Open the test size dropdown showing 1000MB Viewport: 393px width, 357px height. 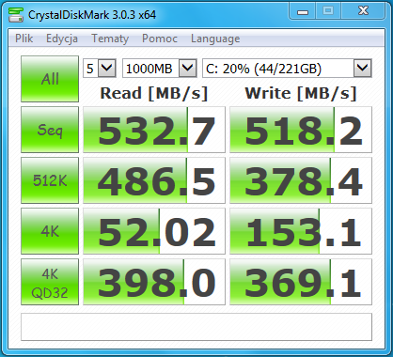point(160,69)
